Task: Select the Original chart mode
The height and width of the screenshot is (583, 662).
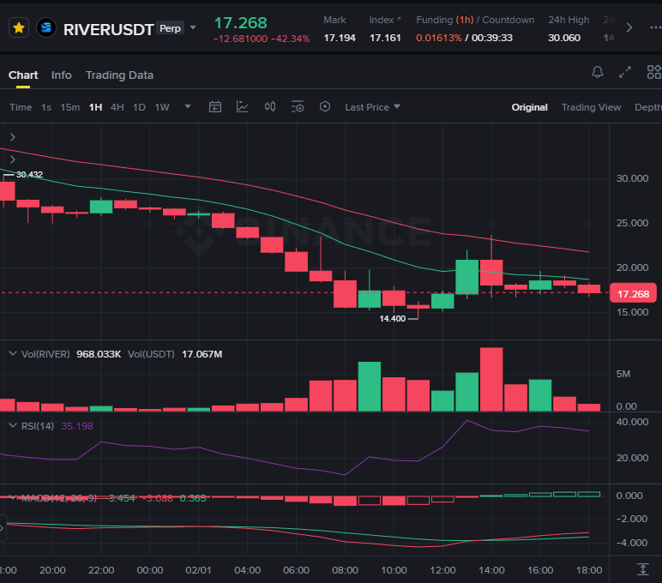Action: 529,107
